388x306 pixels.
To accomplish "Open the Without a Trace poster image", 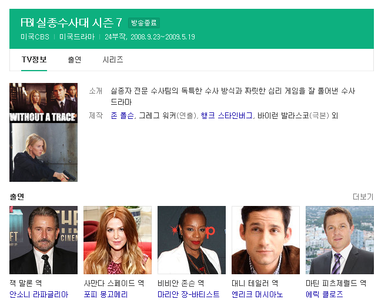I will point(44,132).
